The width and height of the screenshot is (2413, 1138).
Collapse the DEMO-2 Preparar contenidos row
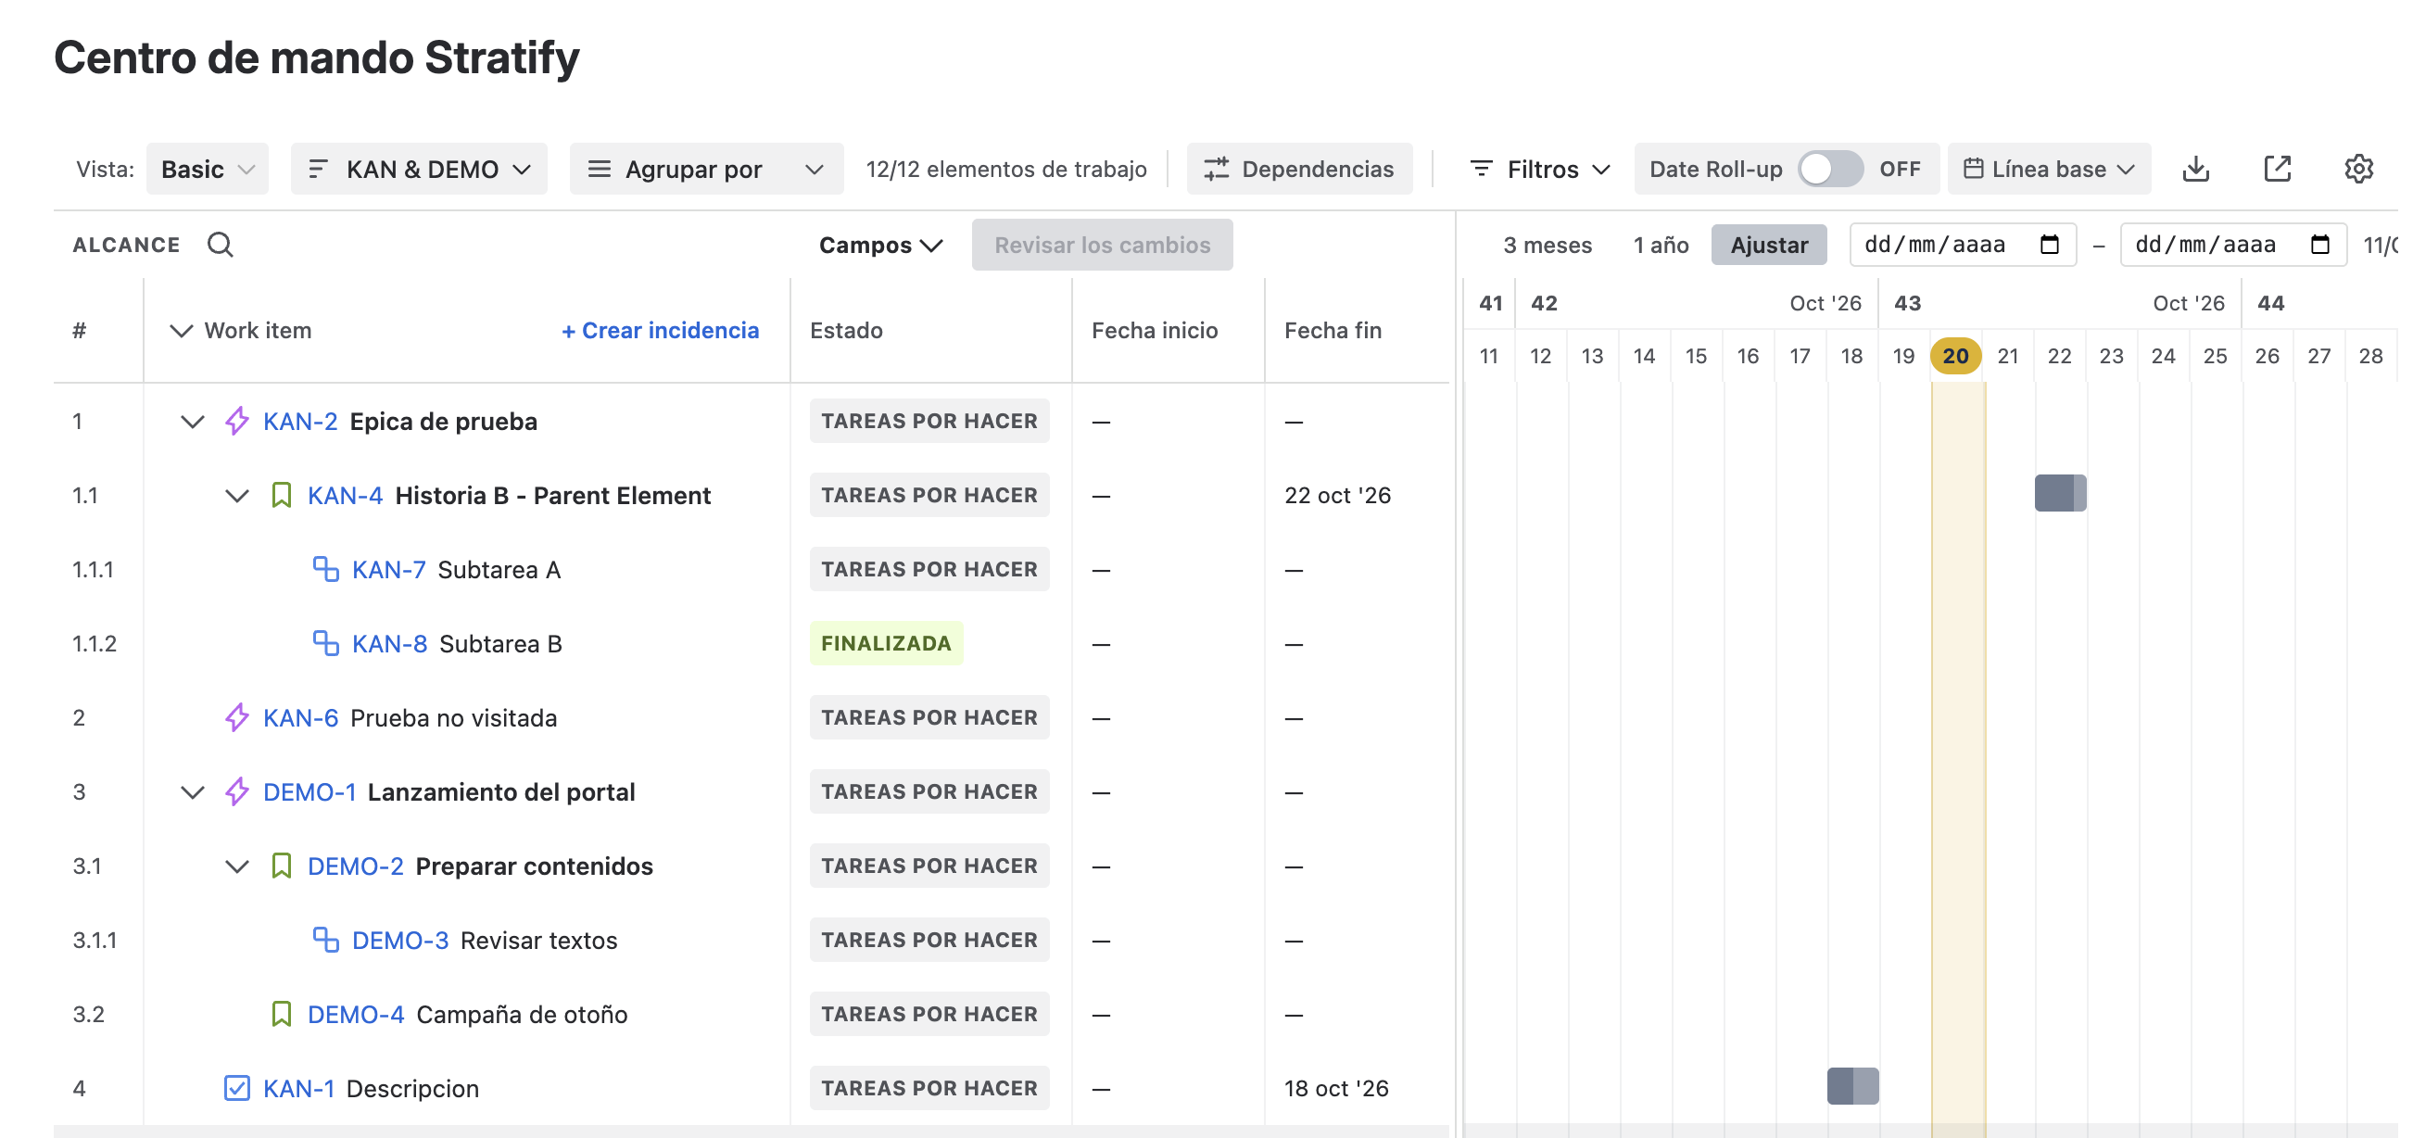pos(237,866)
